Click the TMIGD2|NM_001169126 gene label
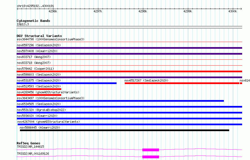The height and width of the screenshot is (160, 250). (x=33, y=154)
